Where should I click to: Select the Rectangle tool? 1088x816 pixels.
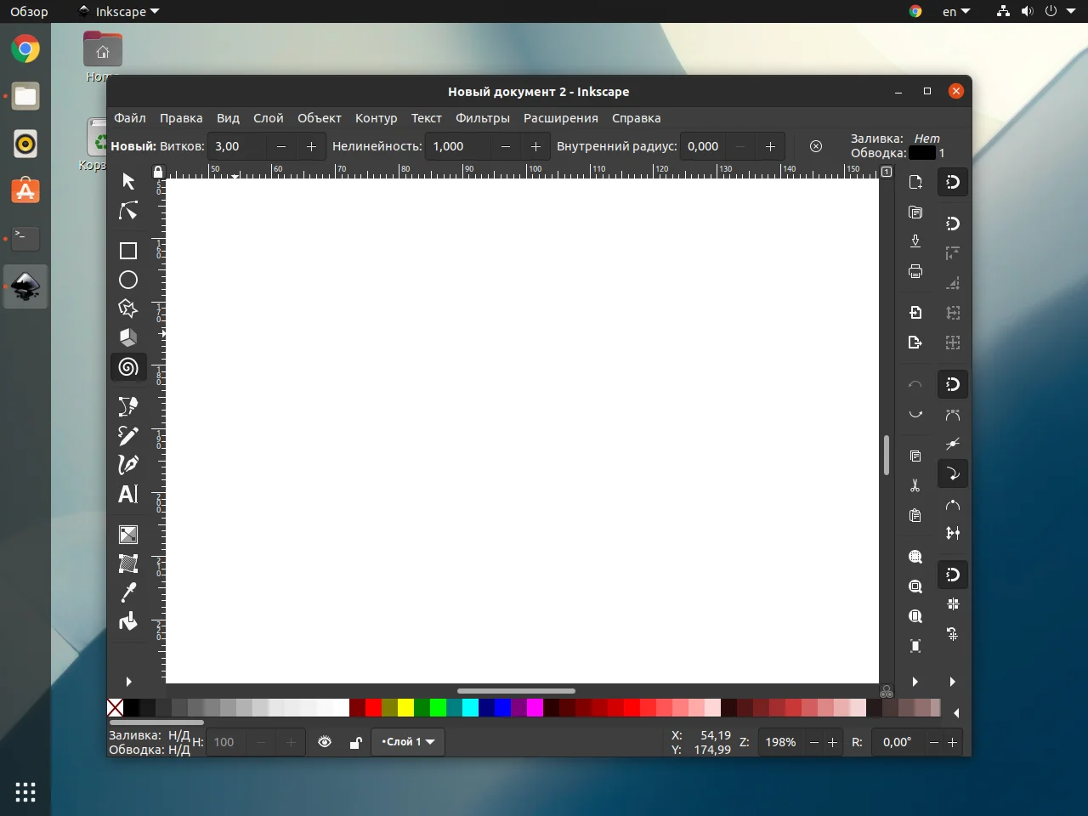pyautogui.click(x=128, y=251)
